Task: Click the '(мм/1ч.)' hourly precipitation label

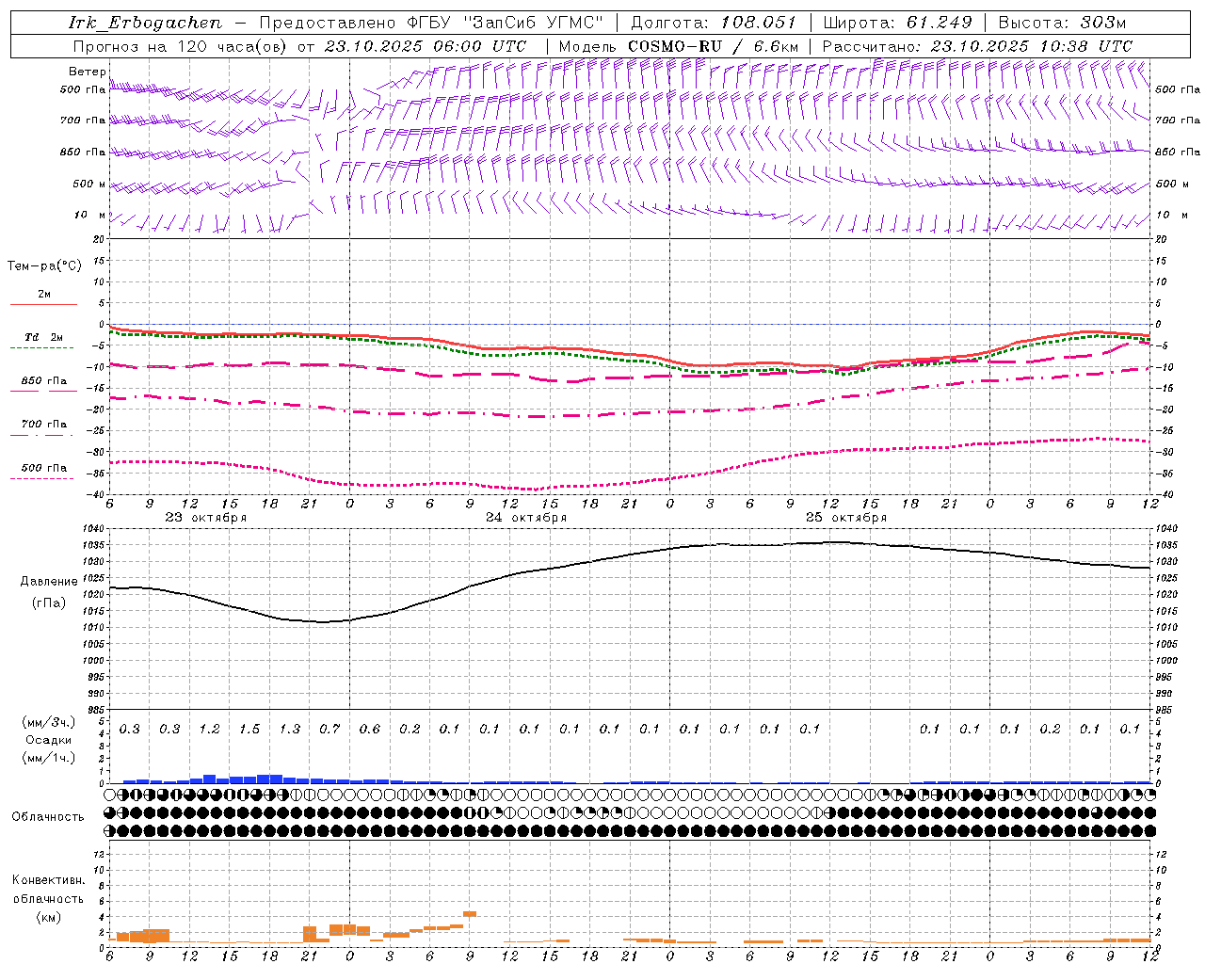Action: click(49, 758)
